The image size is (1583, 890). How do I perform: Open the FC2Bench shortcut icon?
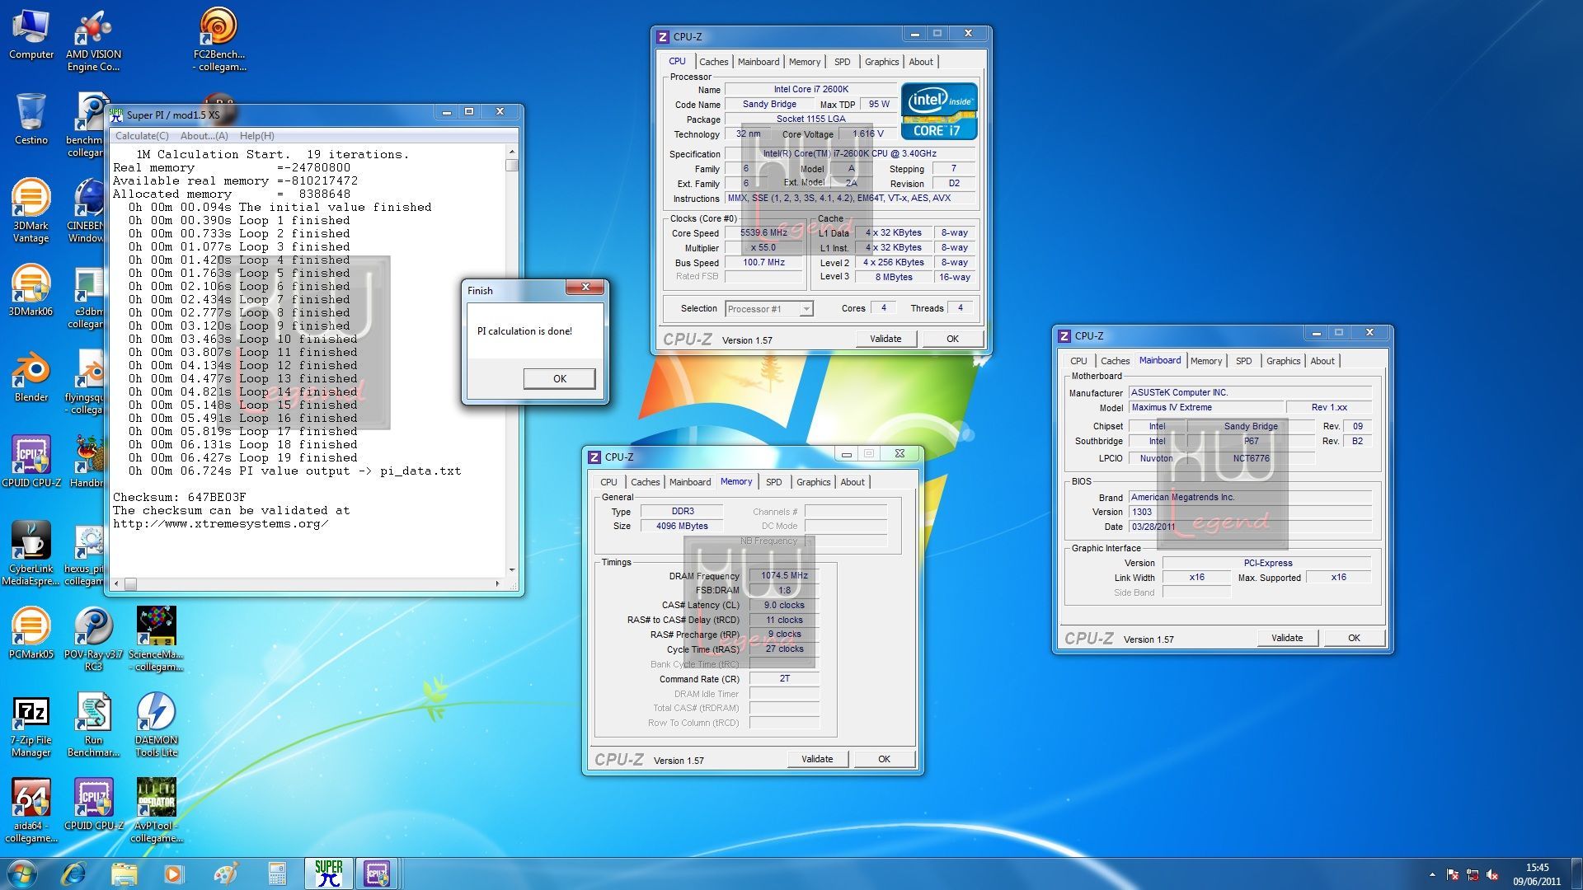[219, 40]
